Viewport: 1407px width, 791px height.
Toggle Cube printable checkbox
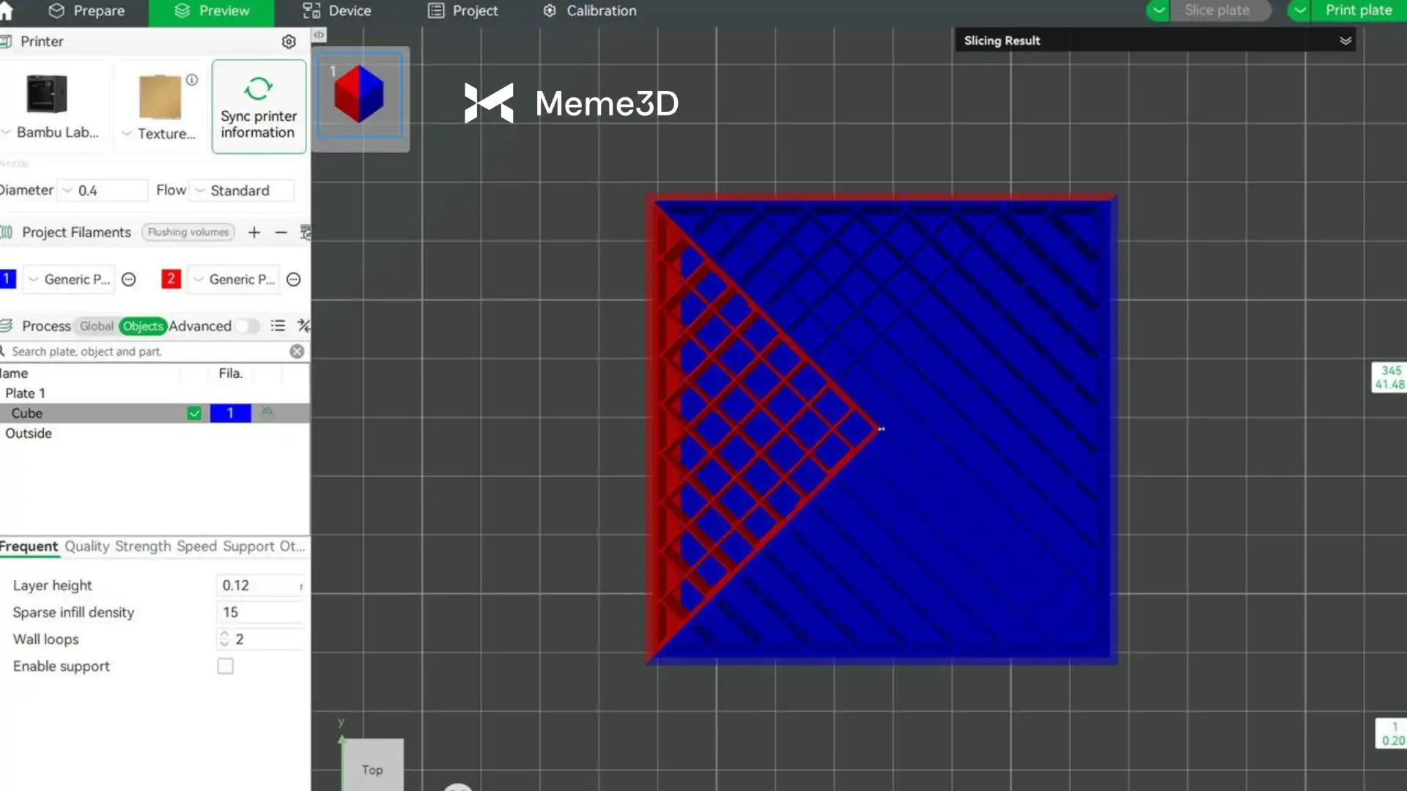point(194,414)
